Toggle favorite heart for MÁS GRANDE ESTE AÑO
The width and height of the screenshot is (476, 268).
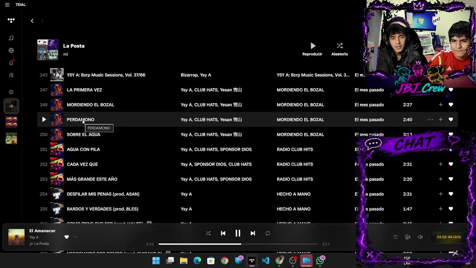451,179
